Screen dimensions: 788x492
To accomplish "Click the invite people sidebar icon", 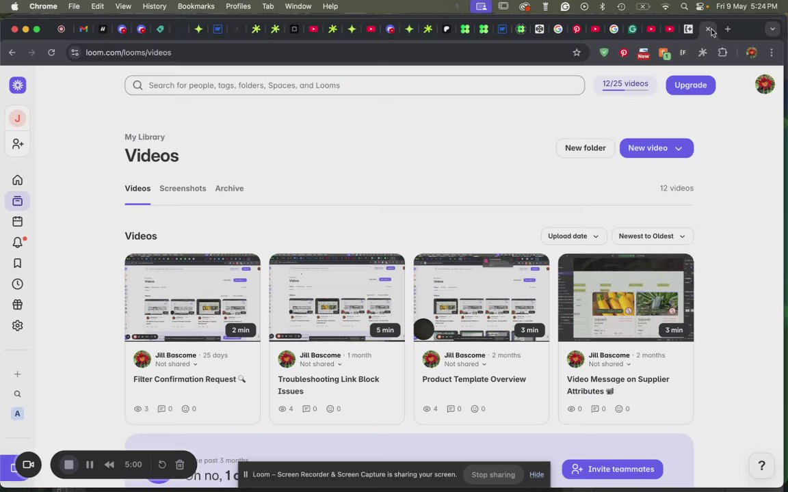I will (x=18, y=144).
